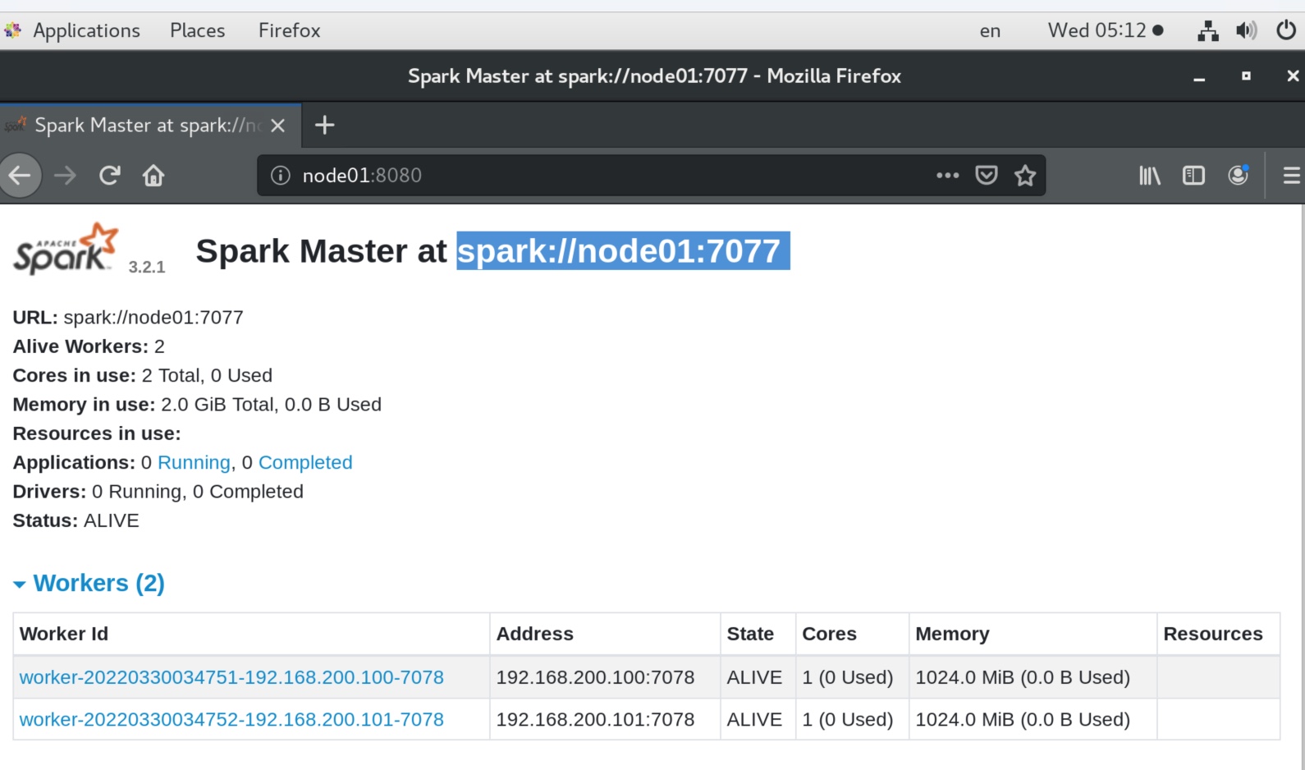The width and height of the screenshot is (1305, 770).
Task: Click the State column header
Action: [758, 634]
